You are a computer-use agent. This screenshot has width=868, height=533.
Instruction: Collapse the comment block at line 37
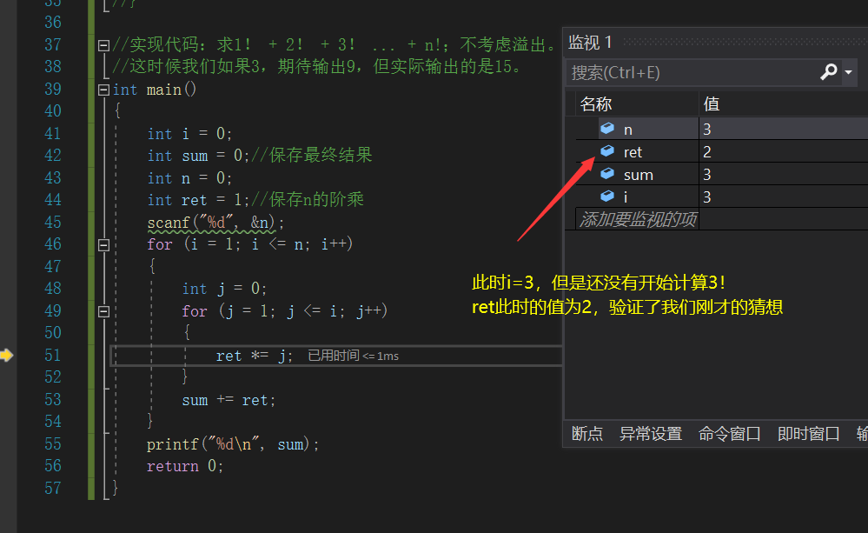103,45
